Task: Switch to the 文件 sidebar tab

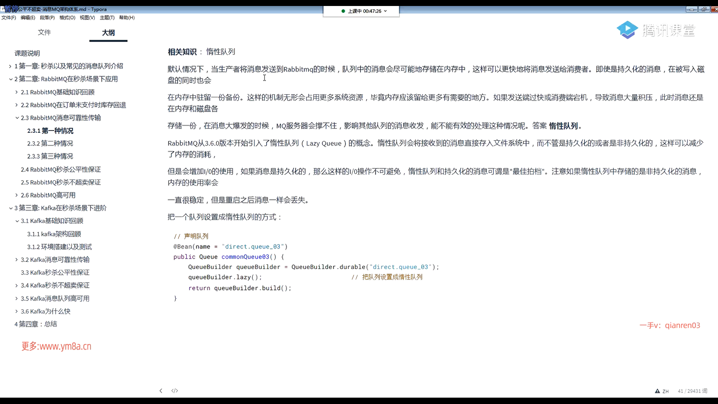Action: (44, 33)
